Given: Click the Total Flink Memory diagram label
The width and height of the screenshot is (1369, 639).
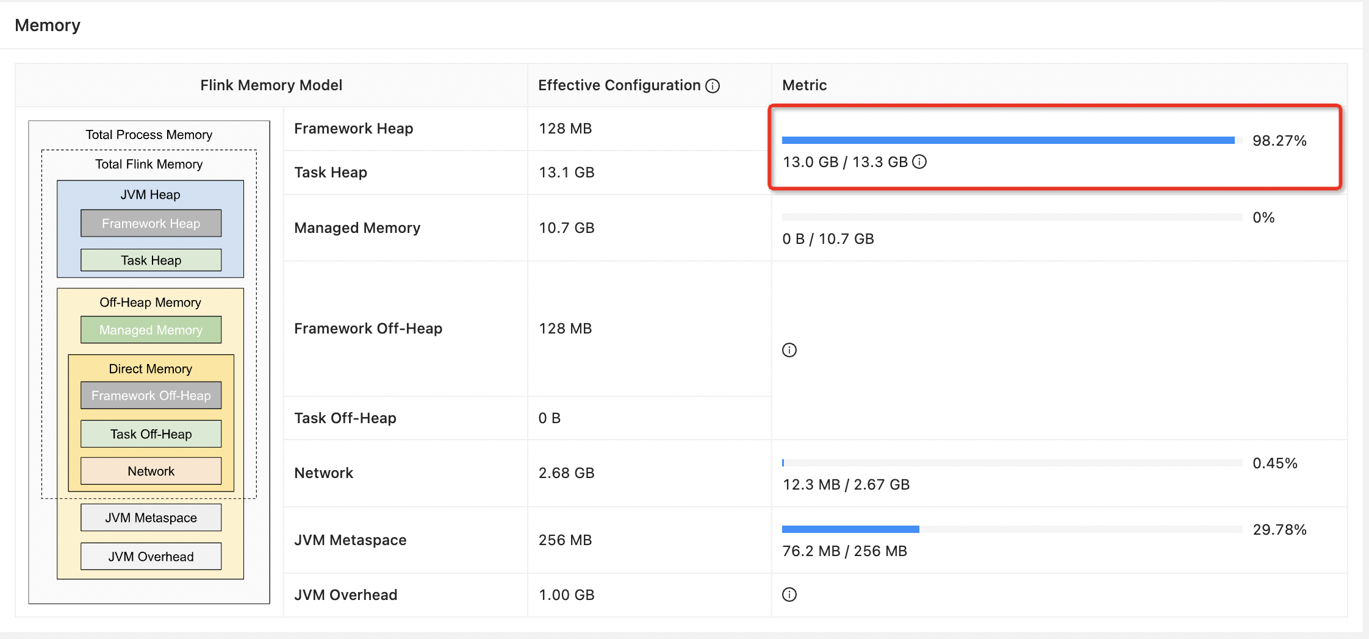Looking at the screenshot, I should coord(149,164).
